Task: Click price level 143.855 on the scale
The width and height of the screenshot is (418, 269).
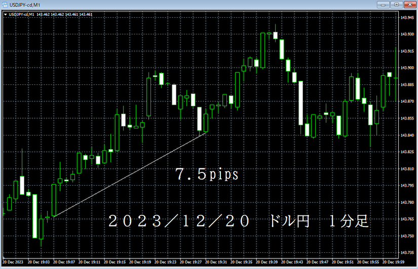Action: click(x=407, y=118)
